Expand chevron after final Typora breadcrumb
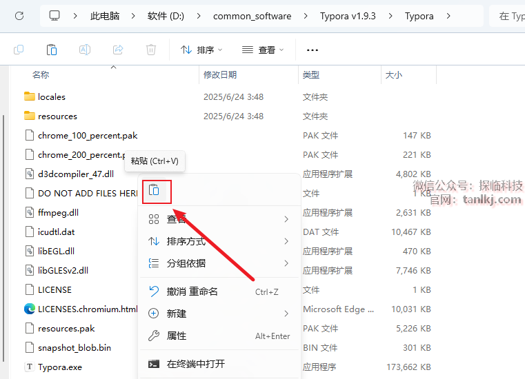This screenshot has height=379, width=525. [448, 16]
